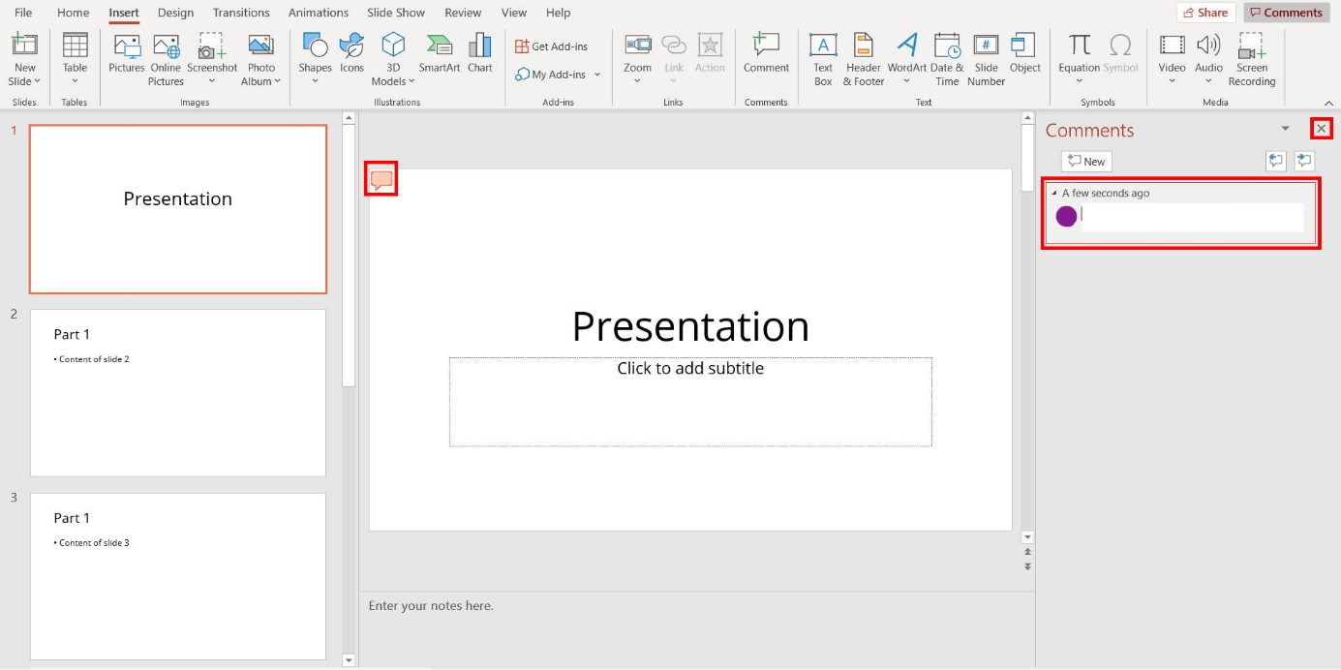Click the Share button
Screen dimensions: 1341x670
coord(1205,12)
